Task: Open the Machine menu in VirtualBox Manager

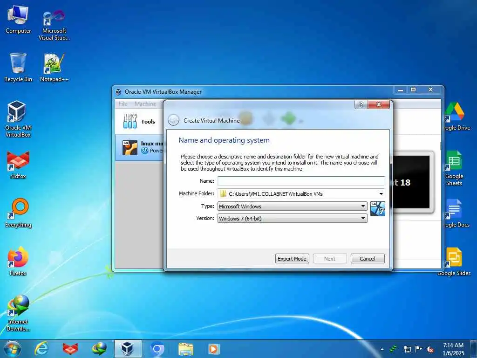Action: pyautogui.click(x=145, y=104)
